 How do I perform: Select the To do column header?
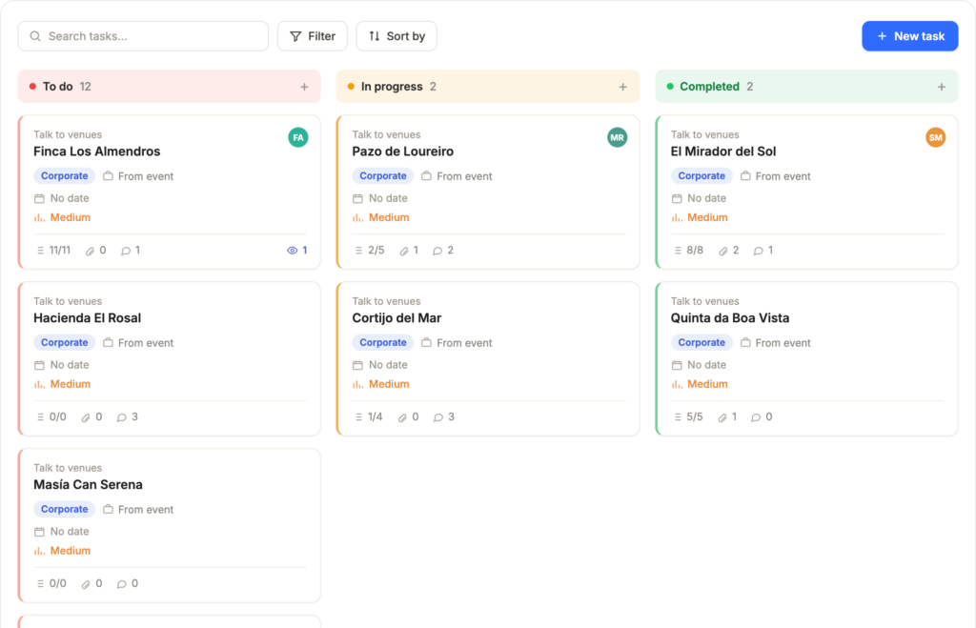[170, 87]
